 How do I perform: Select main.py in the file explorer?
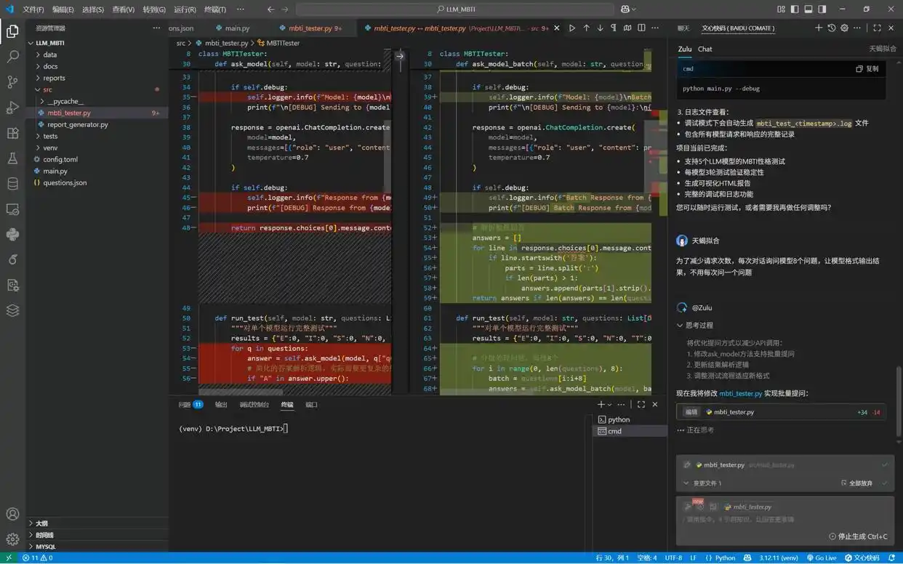tap(55, 171)
